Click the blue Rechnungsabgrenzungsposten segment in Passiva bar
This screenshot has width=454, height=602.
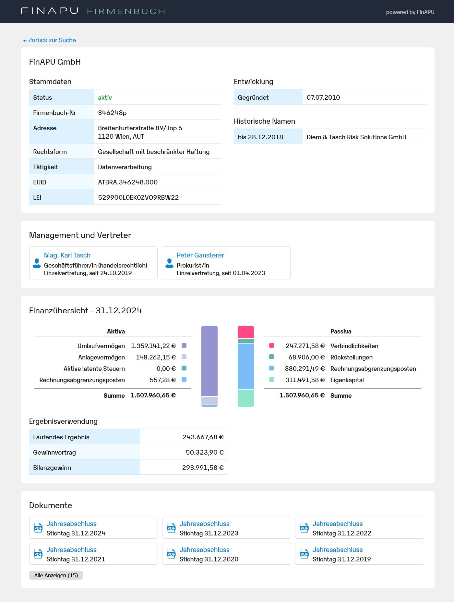(x=245, y=366)
